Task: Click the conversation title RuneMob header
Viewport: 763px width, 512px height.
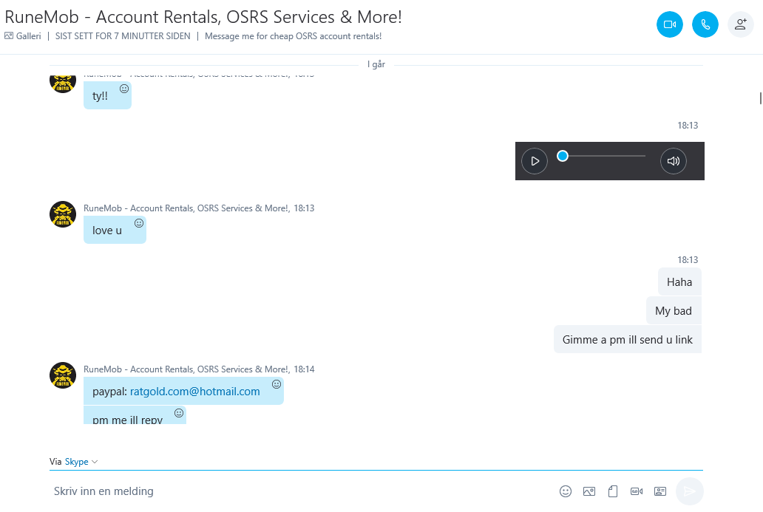Action: coord(203,17)
